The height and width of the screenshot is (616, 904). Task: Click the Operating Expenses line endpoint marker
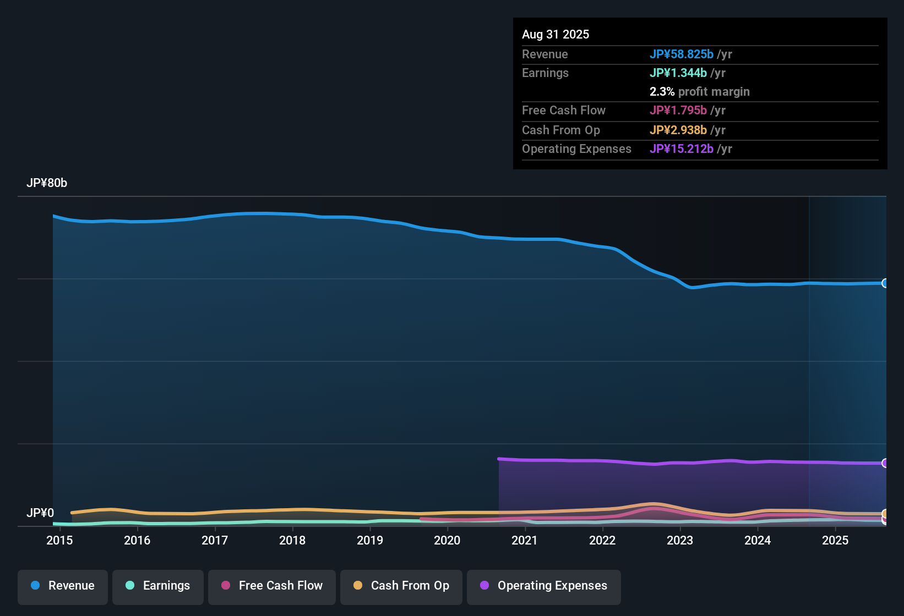coord(885,463)
